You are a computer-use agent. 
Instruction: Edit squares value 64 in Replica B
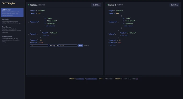(x=119, y=40)
